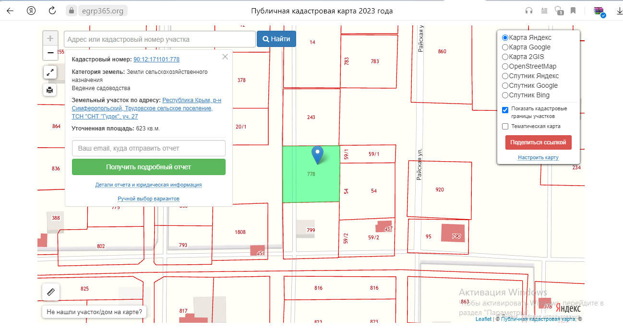The width and height of the screenshot is (623, 329).
Task: Select parcel 836 on the map
Action: click(56, 168)
